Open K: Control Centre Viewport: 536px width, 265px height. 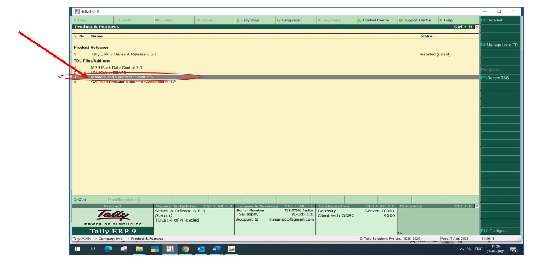(377, 20)
